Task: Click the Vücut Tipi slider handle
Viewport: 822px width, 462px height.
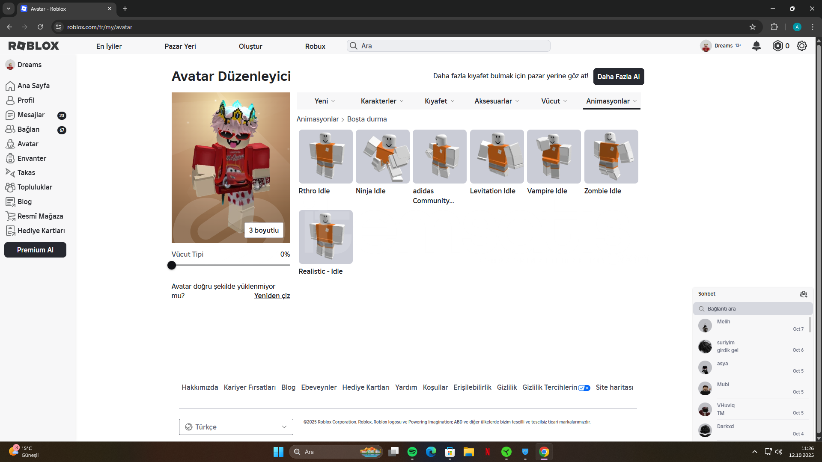Action: pyautogui.click(x=172, y=265)
